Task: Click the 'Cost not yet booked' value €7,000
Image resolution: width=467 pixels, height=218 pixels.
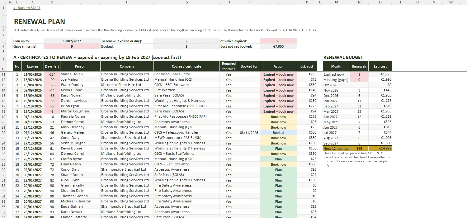Action: pos(278,46)
